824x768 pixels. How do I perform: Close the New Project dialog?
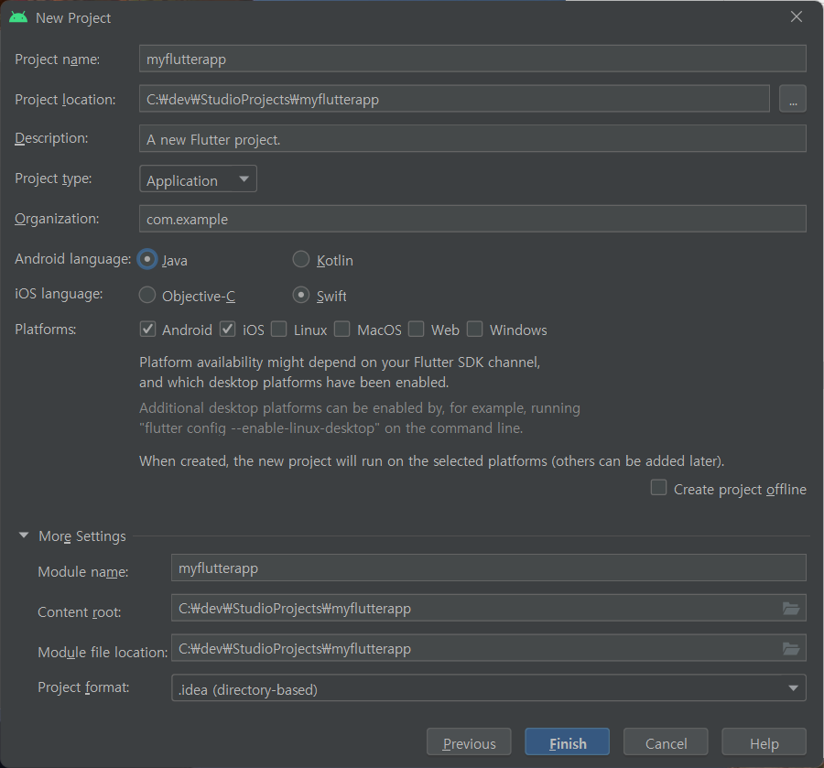pos(797,16)
